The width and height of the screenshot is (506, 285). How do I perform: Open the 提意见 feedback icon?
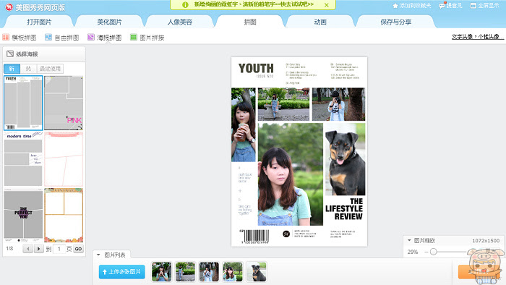coord(442,5)
